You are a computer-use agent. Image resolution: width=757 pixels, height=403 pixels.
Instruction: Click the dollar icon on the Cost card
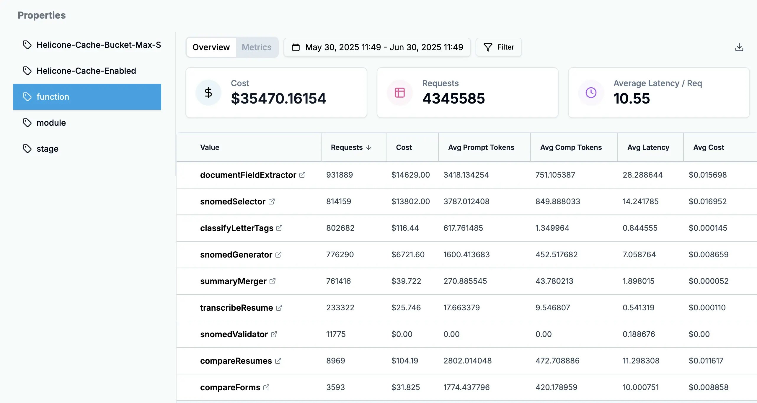208,92
